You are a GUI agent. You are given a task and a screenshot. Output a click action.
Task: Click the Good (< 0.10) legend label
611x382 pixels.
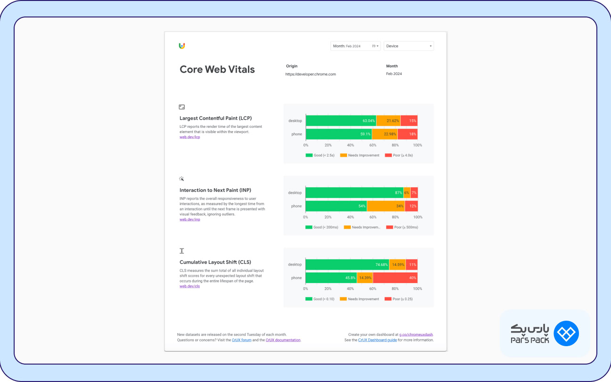click(324, 299)
